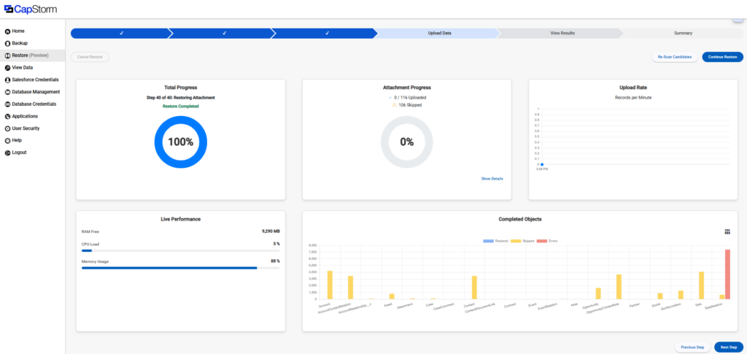Click the Memory Usage progress bar
747x354 pixels.
(x=180, y=268)
